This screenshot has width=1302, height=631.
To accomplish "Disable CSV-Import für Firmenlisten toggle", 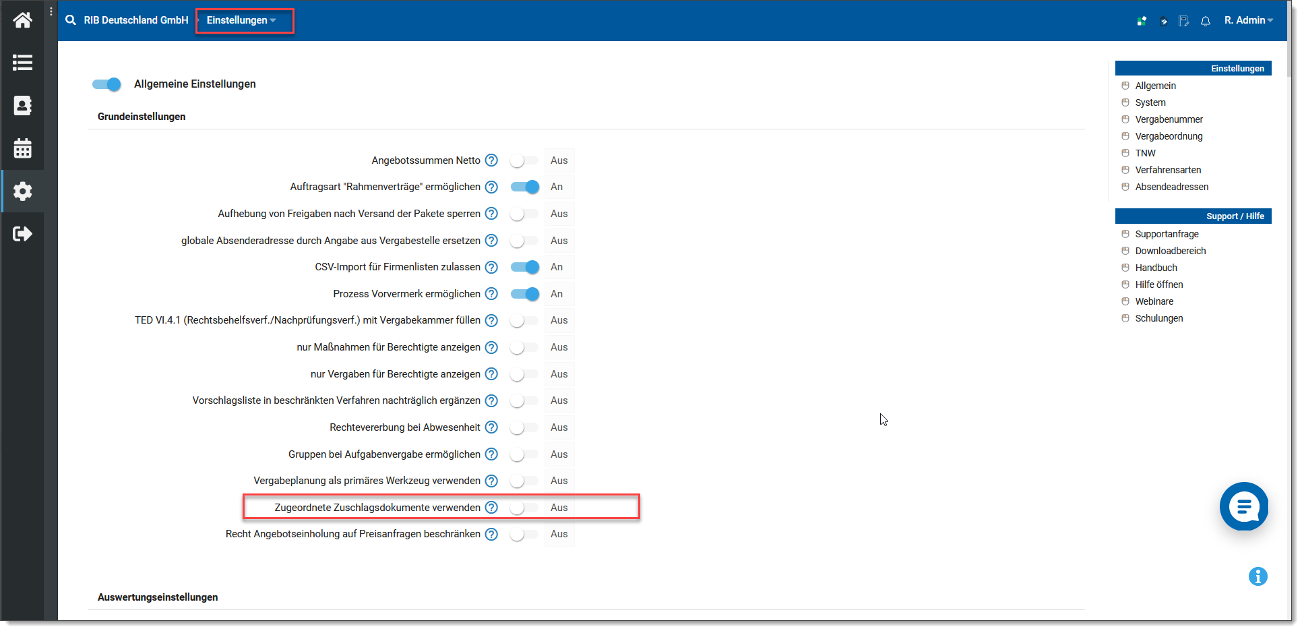I will (524, 267).
